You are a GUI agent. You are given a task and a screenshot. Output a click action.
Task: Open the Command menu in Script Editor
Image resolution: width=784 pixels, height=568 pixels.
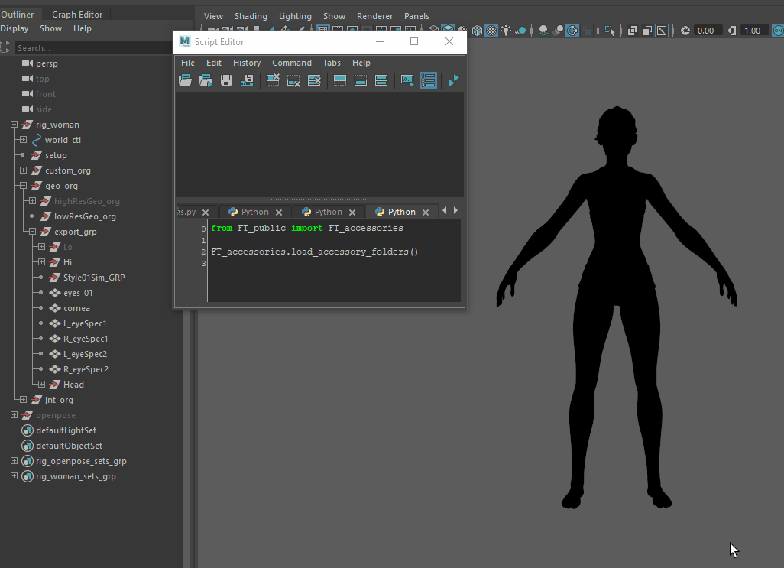[291, 63]
